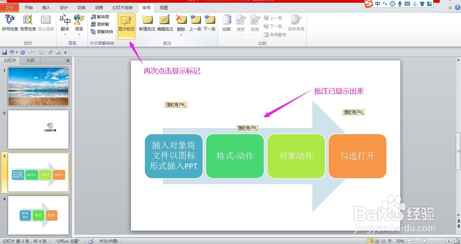Open 简繁转换 conversion options
461x244 pixels.
click(x=102, y=31)
